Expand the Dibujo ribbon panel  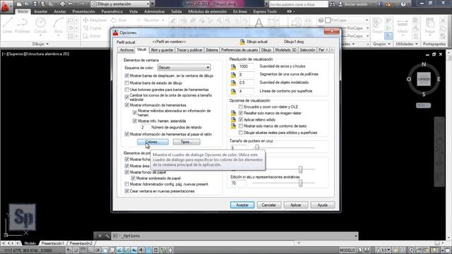point(40,44)
